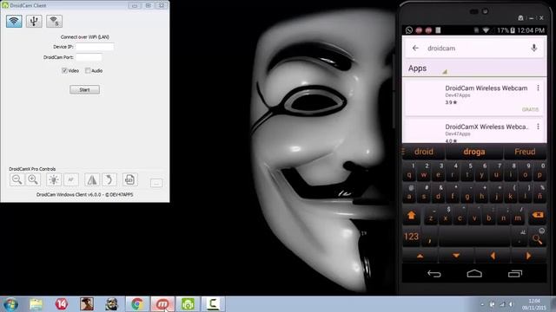Click the zoom in Pro control
This screenshot has height=312, width=556.
click(x=33, y=179)
